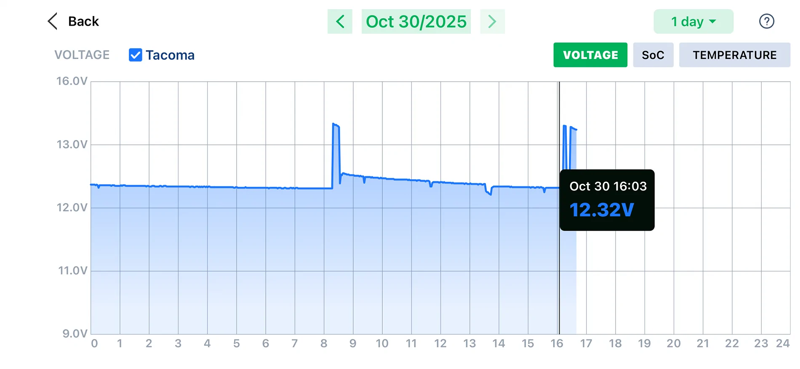Click the voltage dip near hour 14
Screen dimensions: 800x369
coord(490,193)
